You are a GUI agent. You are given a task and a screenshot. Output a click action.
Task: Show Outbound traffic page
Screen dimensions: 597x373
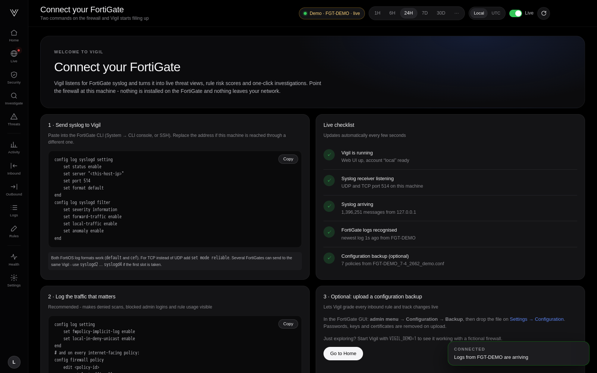(x=14, y=189)
